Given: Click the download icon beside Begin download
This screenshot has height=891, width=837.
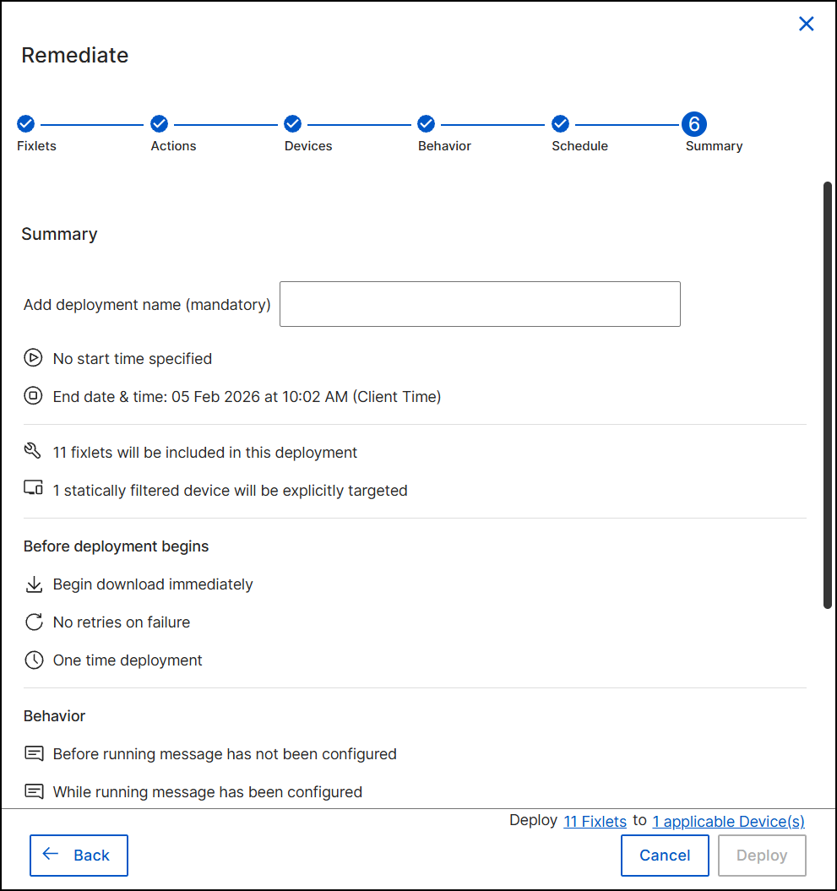Looking at the screenshot, I should point(33,584).
